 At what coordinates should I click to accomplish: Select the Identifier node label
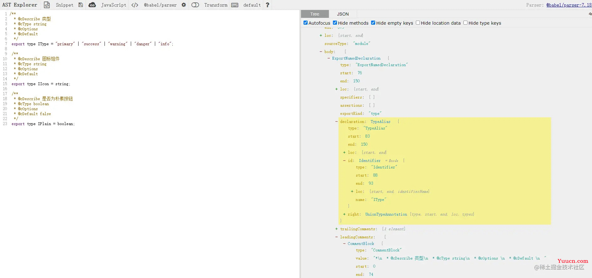pyautogui.click(x=370, y=161)
